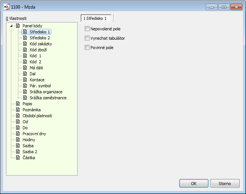
Task: Enable the Nepovolené pole checkbox
Action: [x=87, y=29]
